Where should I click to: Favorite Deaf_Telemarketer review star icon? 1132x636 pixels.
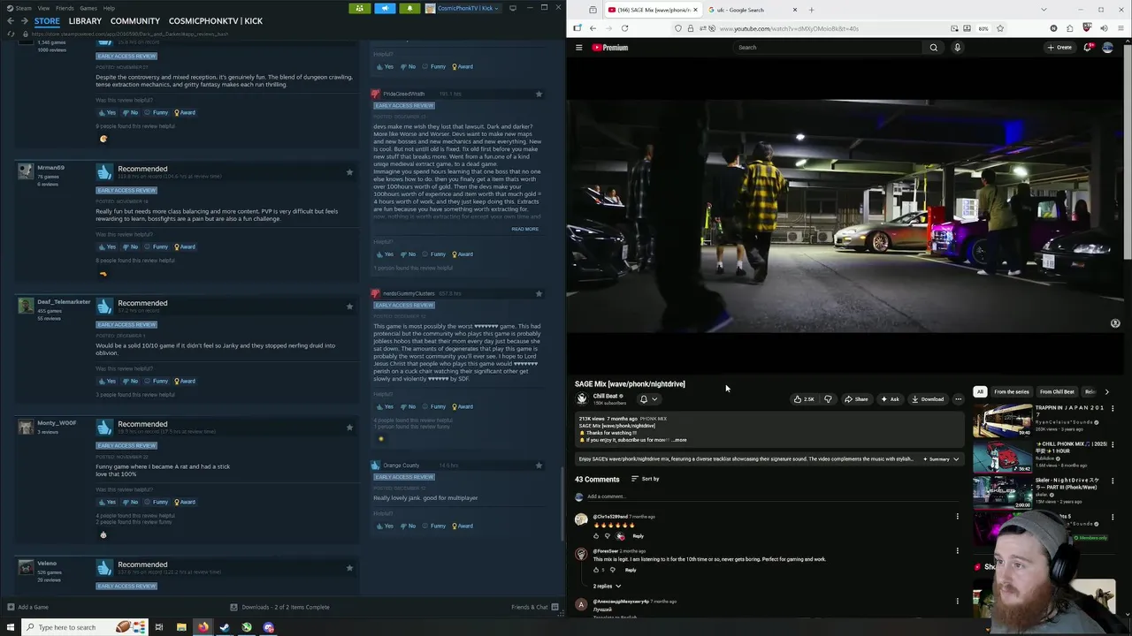coord(349,307)
